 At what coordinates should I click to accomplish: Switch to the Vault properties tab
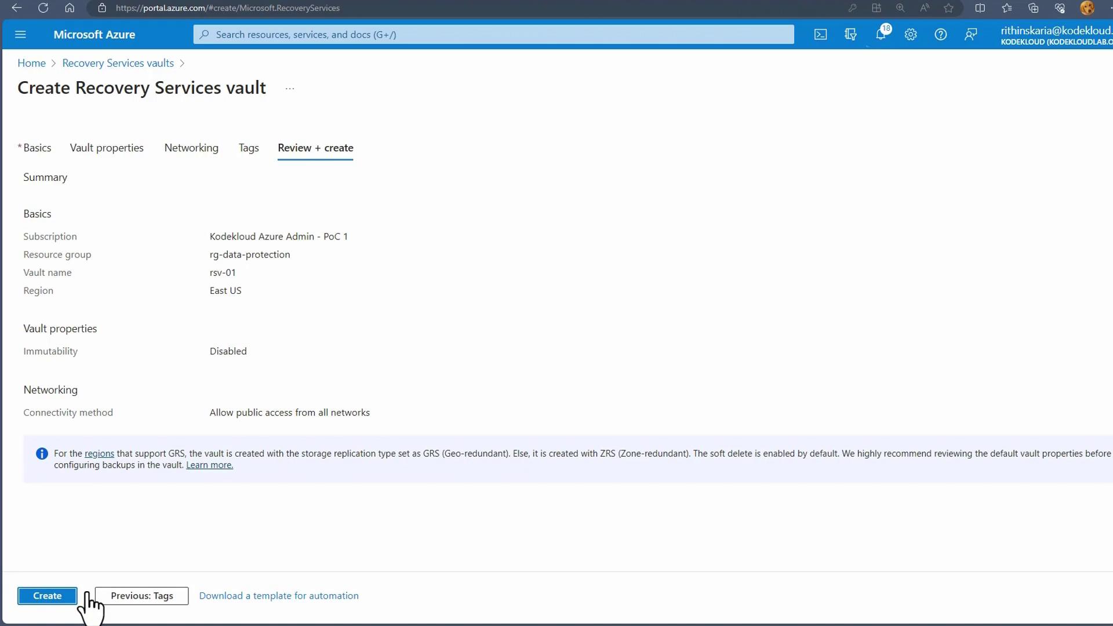tap(107, 148)
